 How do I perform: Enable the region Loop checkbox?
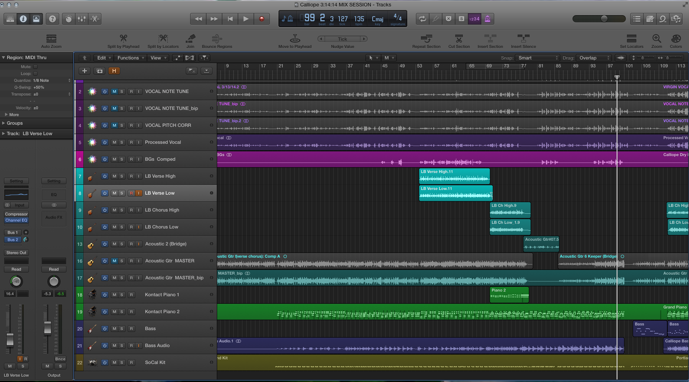tap(35, 74)
